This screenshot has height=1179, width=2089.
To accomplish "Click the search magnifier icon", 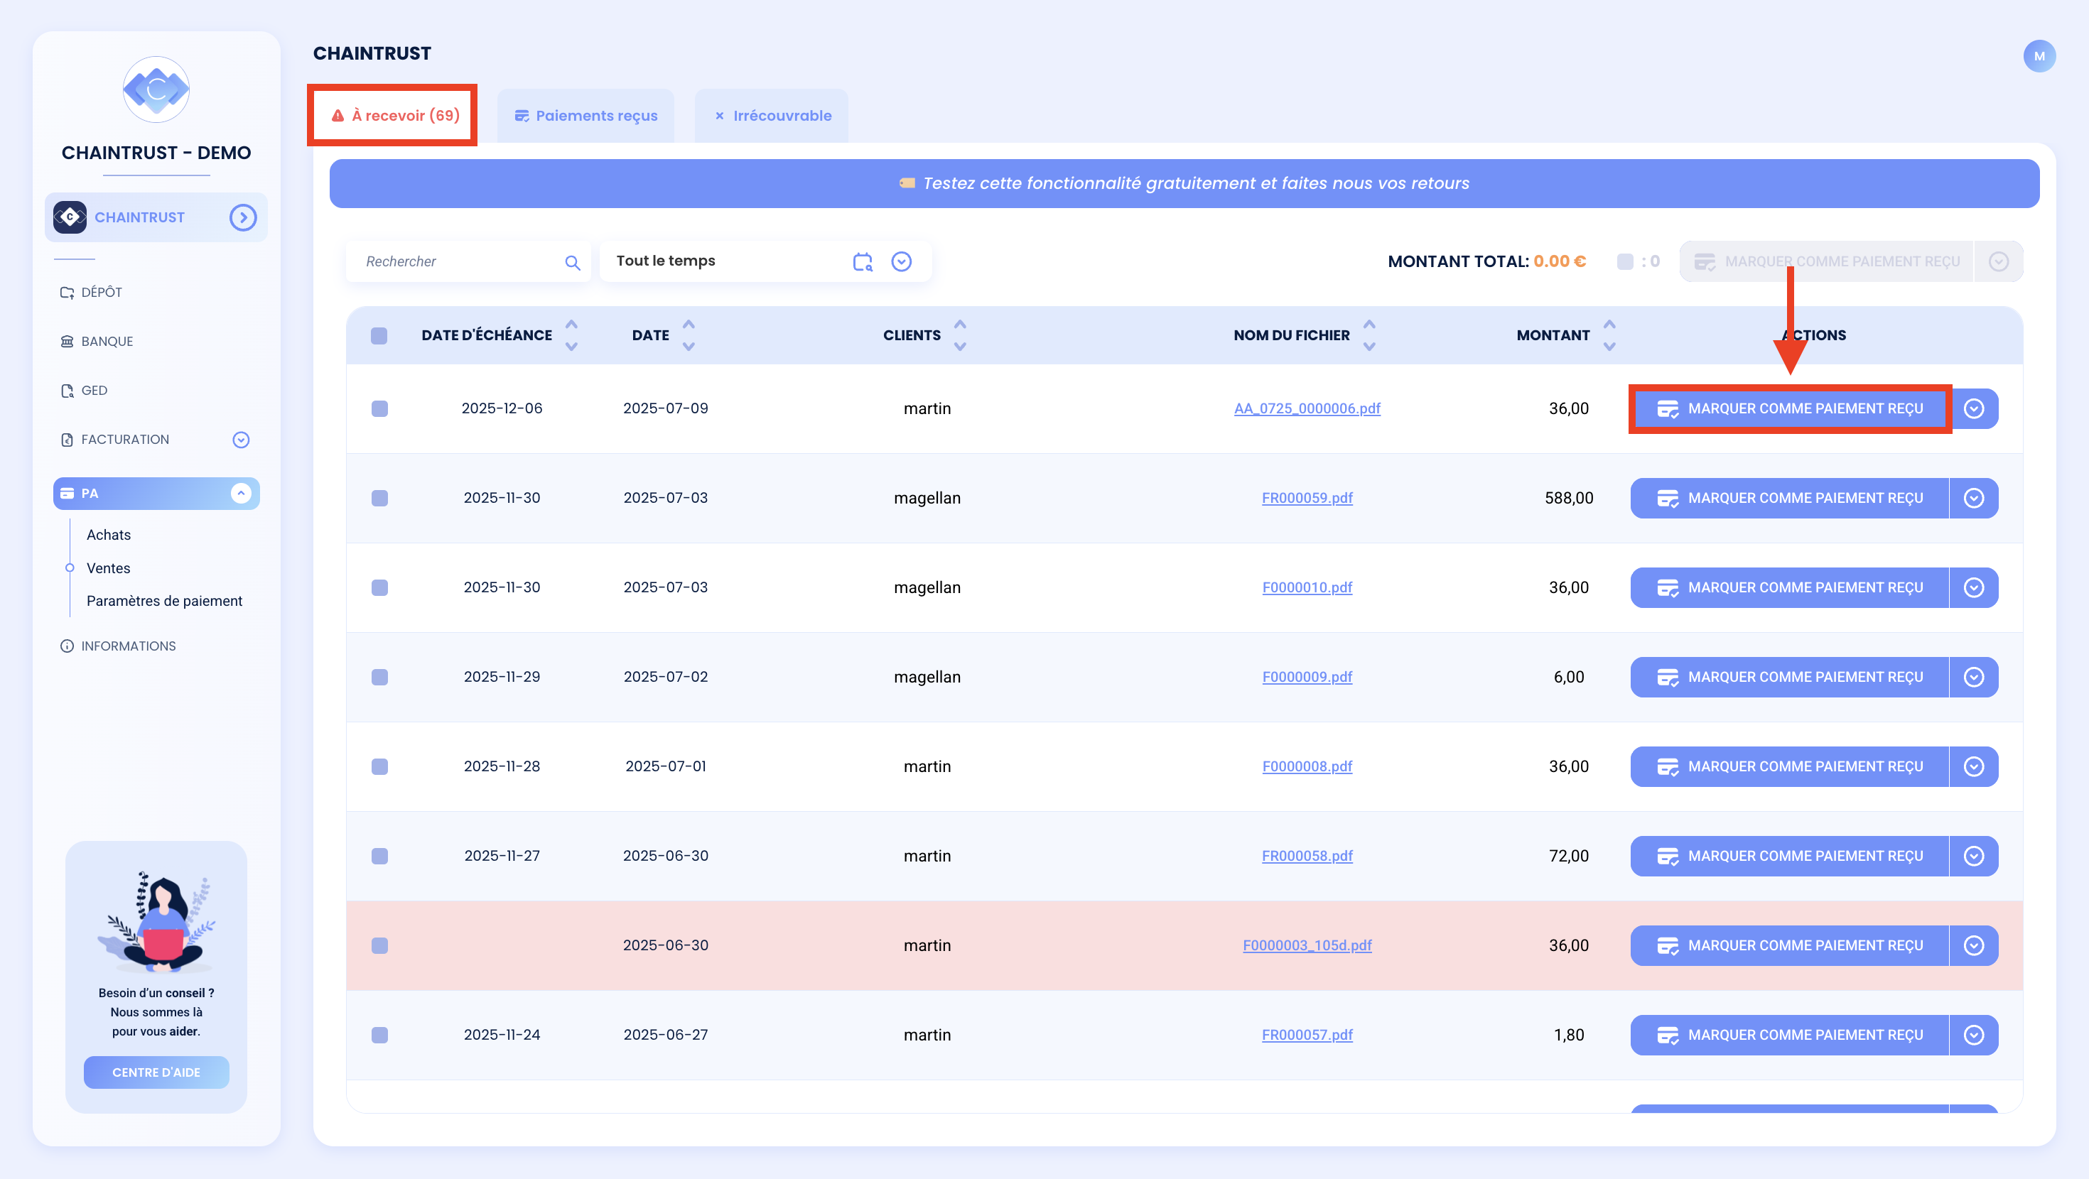I will 573,262.
